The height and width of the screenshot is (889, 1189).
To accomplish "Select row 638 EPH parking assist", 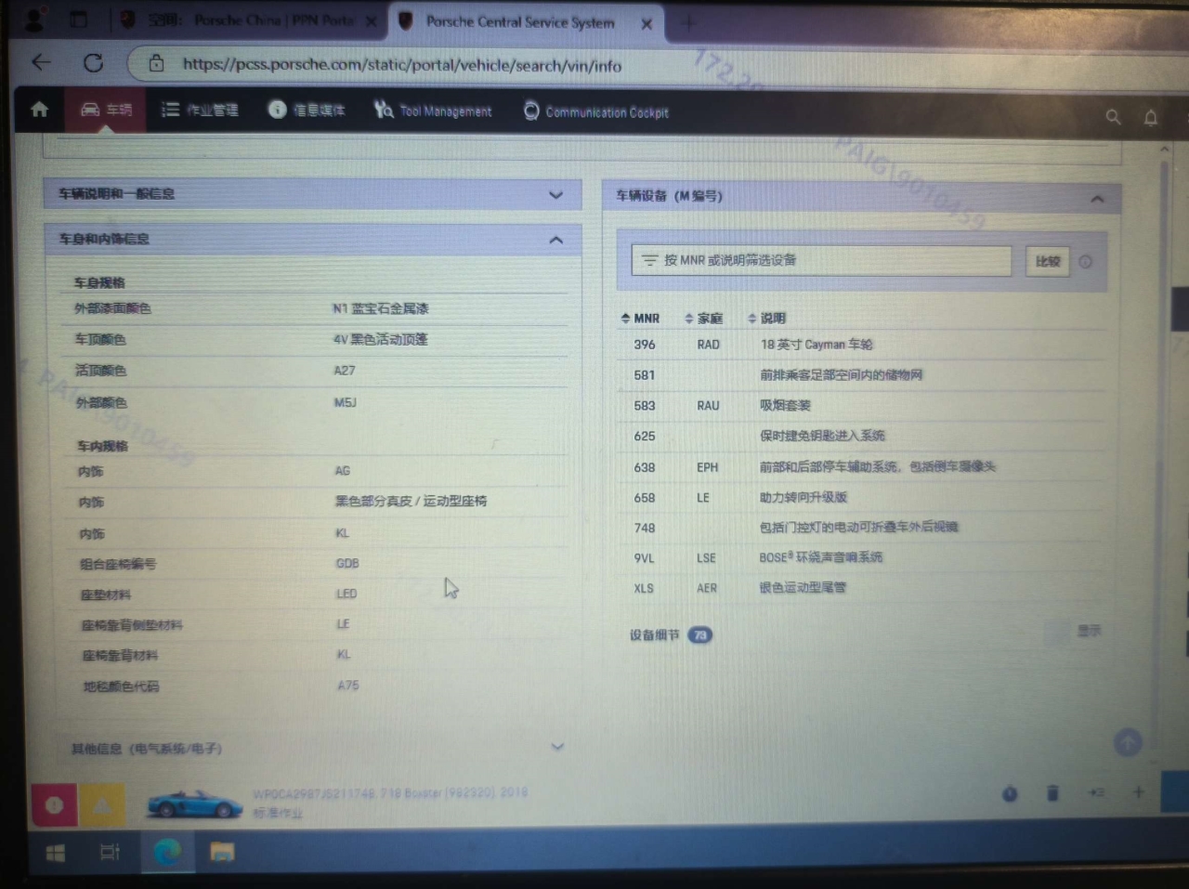I will (x=864, y=467).
